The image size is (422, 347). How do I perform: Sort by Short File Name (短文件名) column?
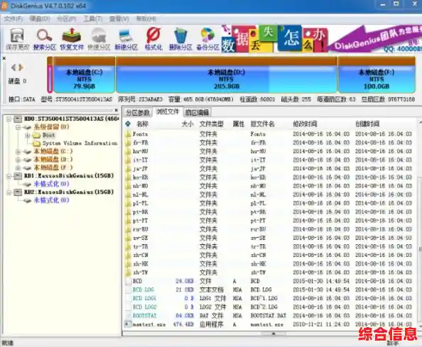point(262,123)
